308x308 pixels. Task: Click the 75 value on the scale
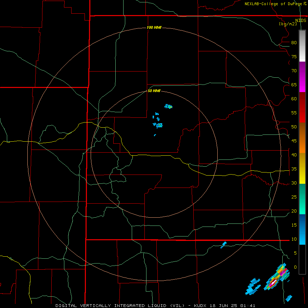[x=294, y=56]
